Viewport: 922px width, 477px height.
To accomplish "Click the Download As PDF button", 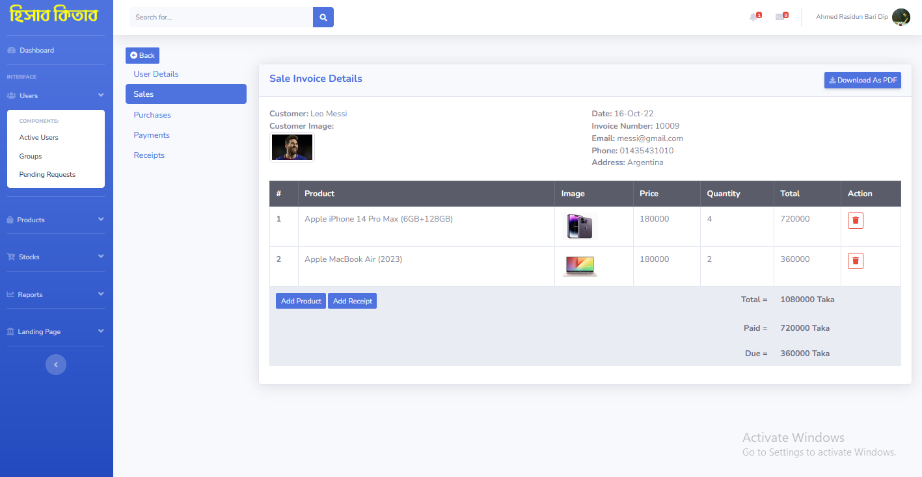I will pyautogui.click(x=862, y=80).
